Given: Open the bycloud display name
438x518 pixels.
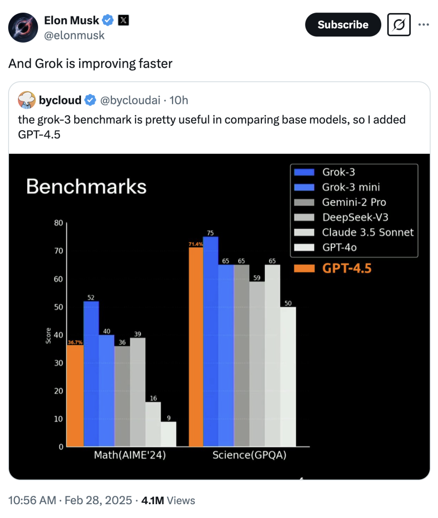Looking at the screenshot, I should pos(60,100).
